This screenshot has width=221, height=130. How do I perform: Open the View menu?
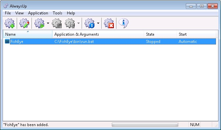coord(19,13)
